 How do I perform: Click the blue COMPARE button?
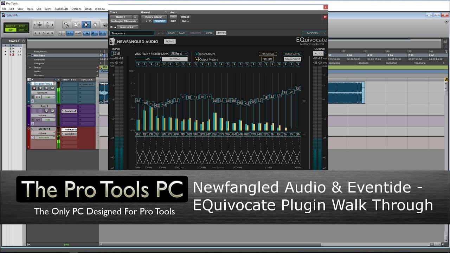pyautogui.click(x=160, y=21)
